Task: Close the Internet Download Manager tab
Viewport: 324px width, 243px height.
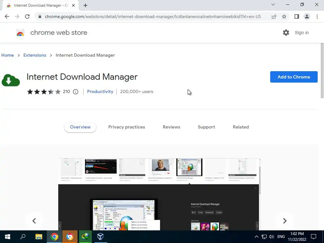Action: (73, 5)
